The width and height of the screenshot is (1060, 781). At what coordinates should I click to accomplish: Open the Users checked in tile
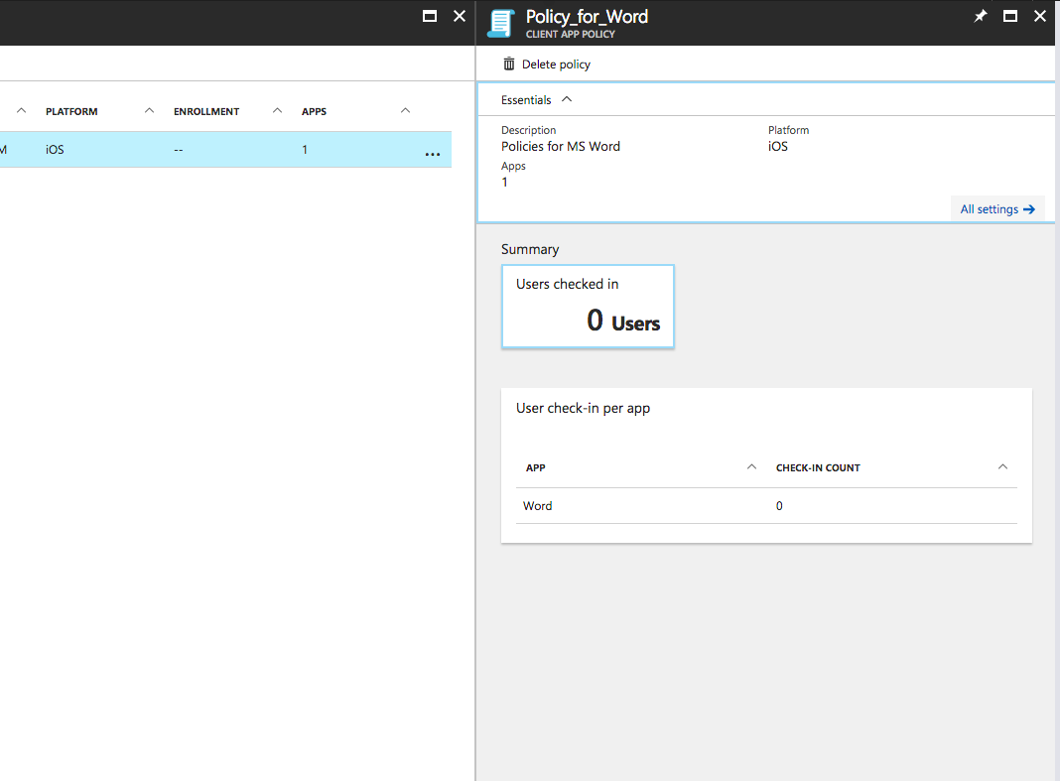[x=588, y=307]
